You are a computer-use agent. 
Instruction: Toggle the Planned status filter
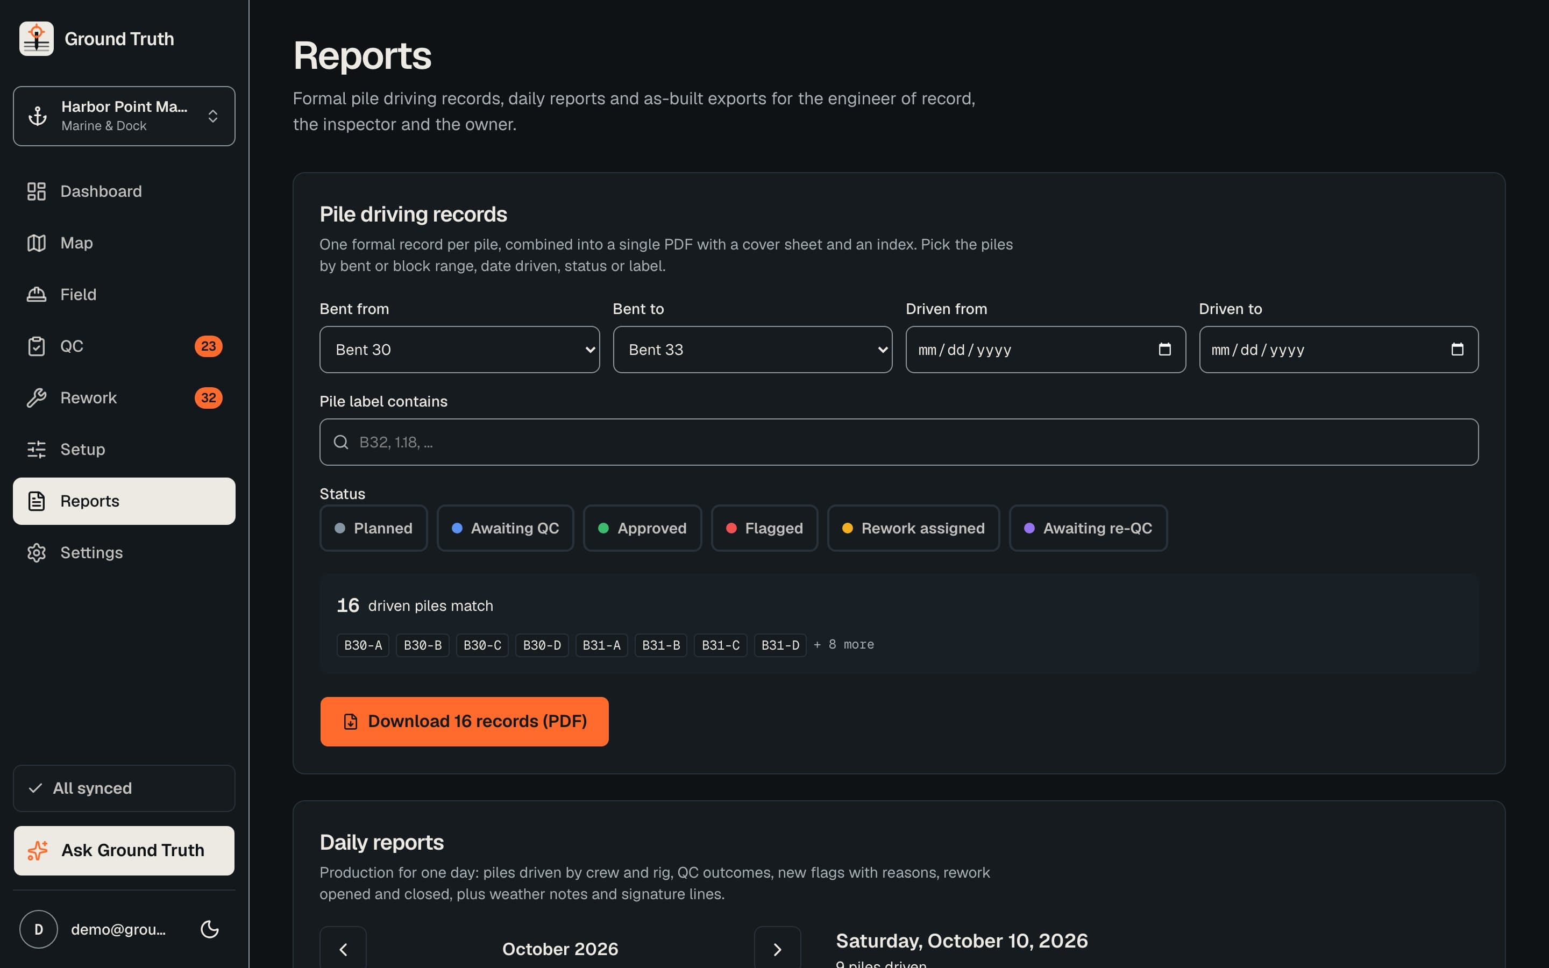(374, 528)
